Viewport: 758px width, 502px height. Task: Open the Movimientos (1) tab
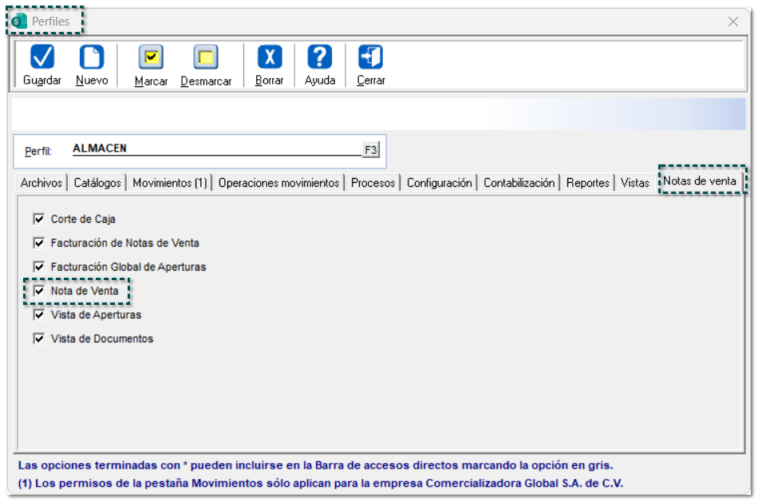pos(170,183)
